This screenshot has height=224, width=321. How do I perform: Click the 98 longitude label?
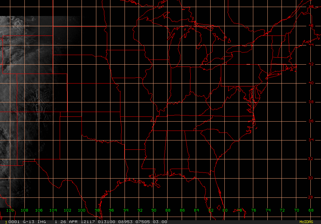click(x=97, y=210)
